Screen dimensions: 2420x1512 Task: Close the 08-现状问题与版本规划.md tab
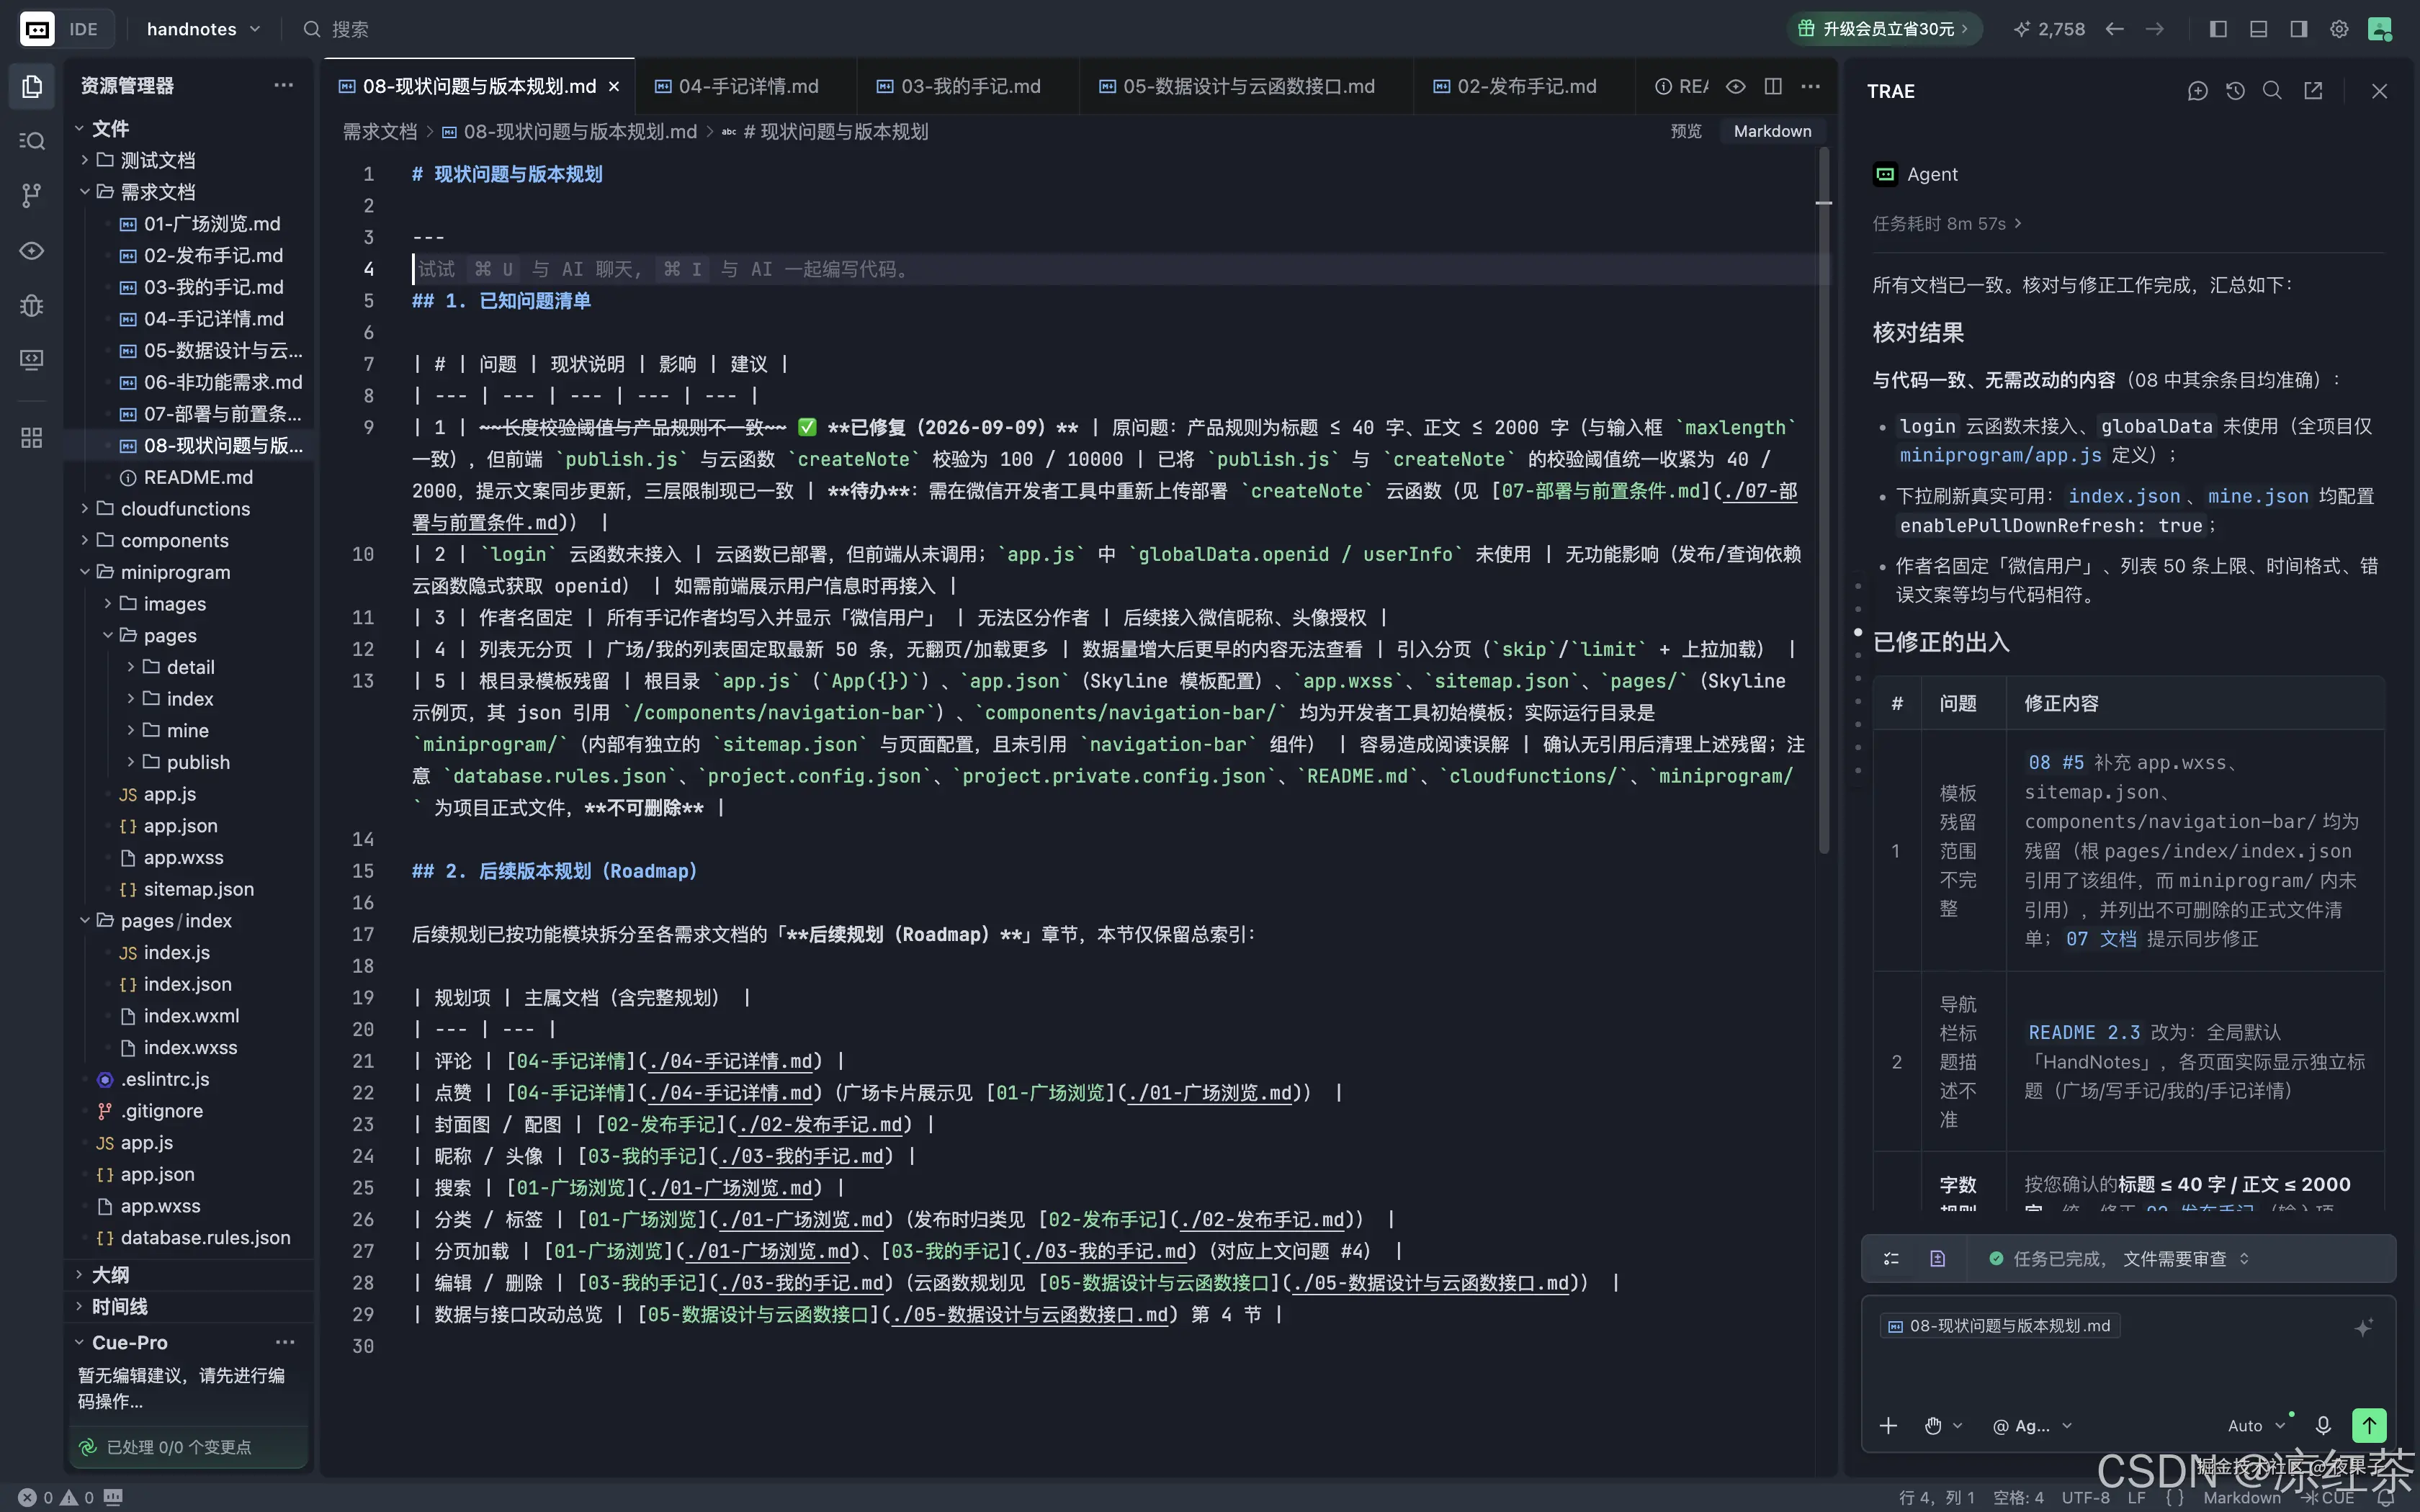tap(614, 87)
